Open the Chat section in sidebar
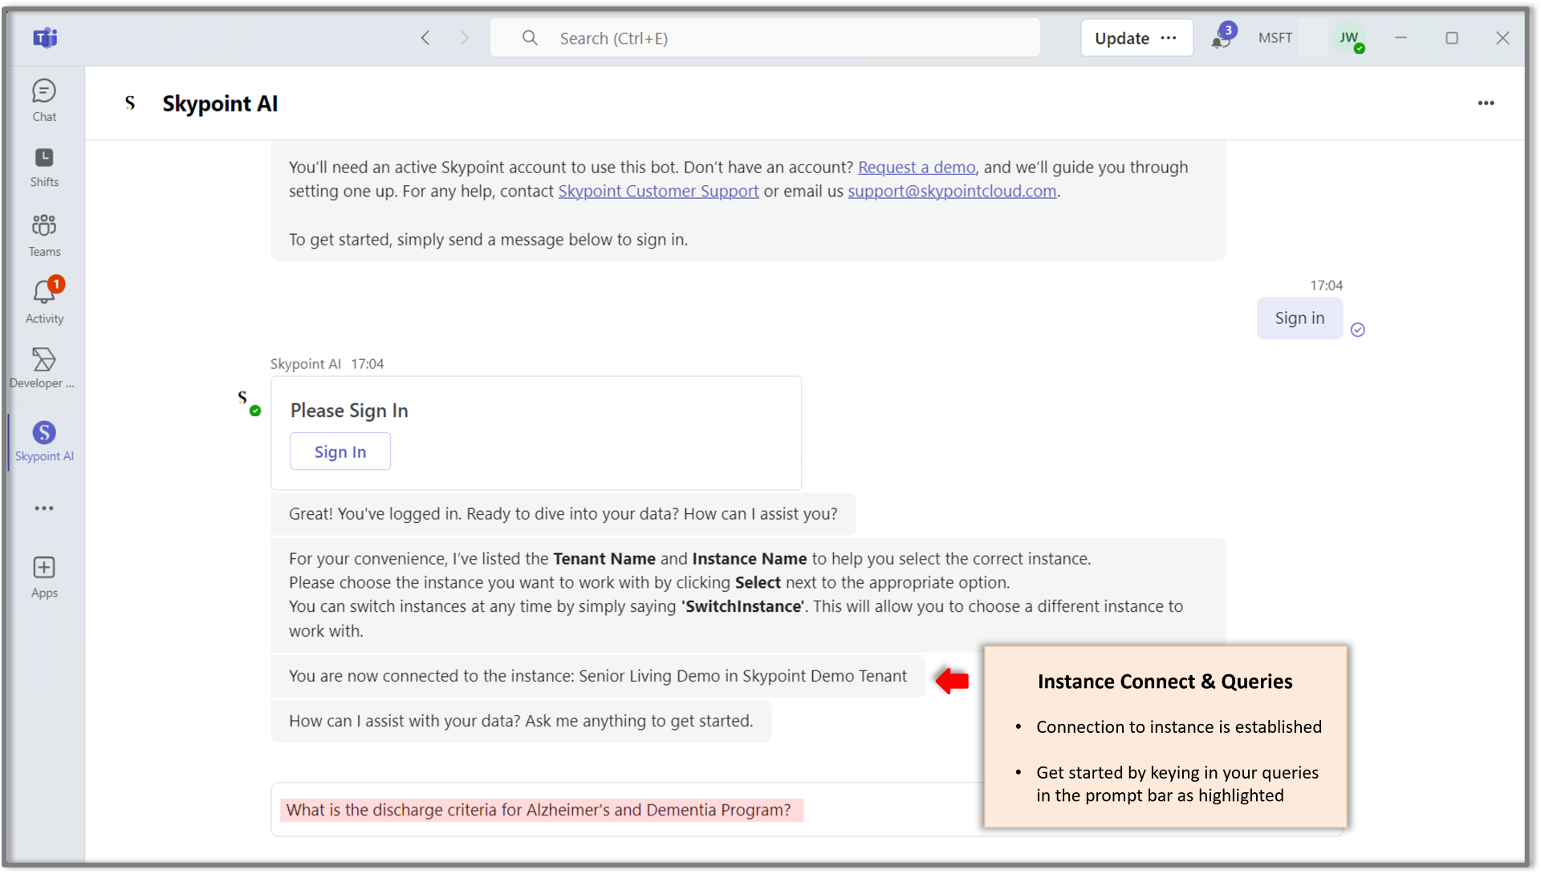1541x874 pixels. click(x=43, y=100)
